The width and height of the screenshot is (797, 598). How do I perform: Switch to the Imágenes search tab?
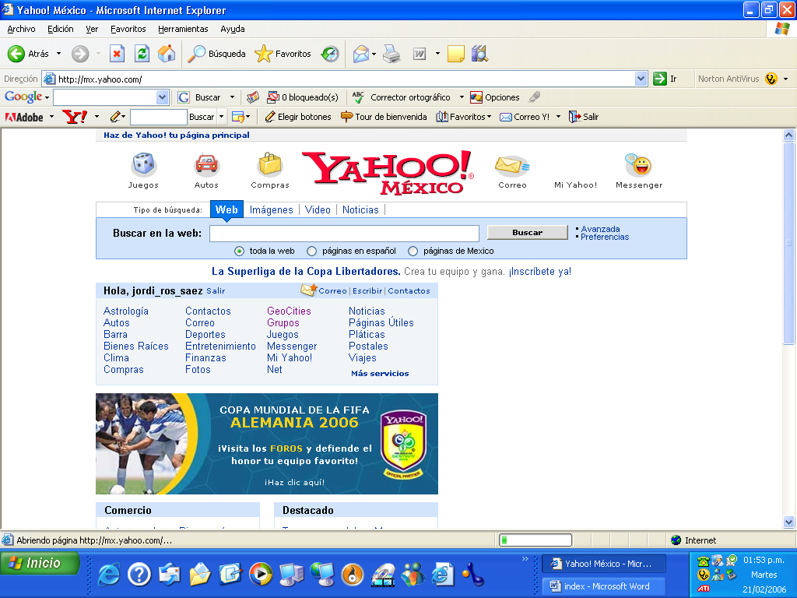[272, 209]
